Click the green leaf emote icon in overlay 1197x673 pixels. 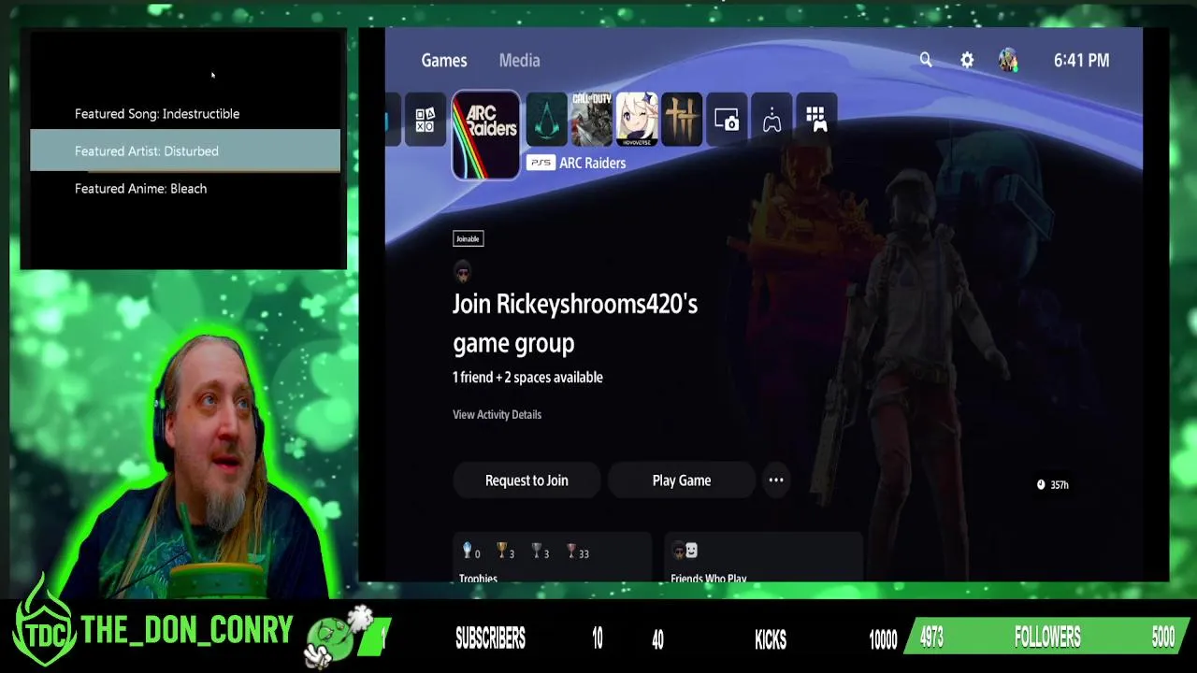[339, 637]
